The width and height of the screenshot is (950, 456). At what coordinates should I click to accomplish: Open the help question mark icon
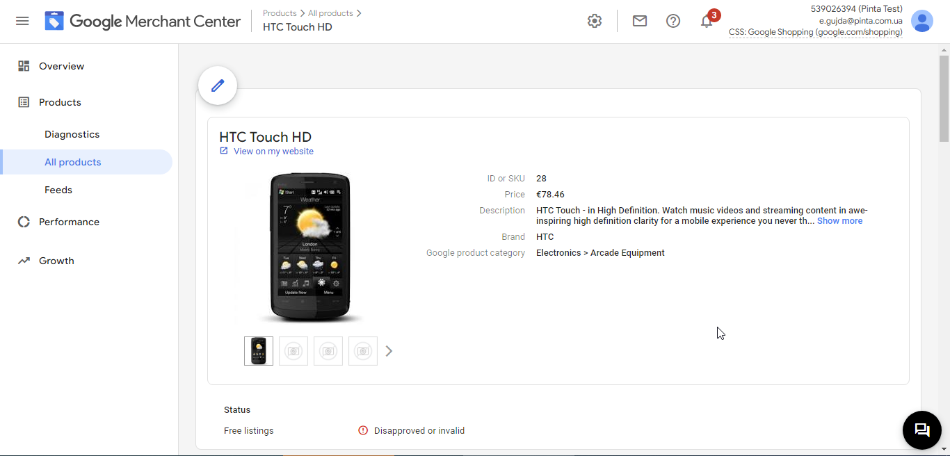coord(673,21)
